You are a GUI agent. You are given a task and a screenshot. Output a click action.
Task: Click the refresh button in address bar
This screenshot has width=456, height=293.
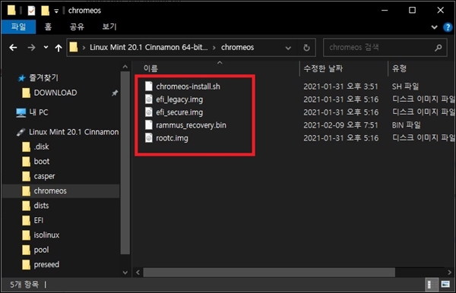point(306,48)
